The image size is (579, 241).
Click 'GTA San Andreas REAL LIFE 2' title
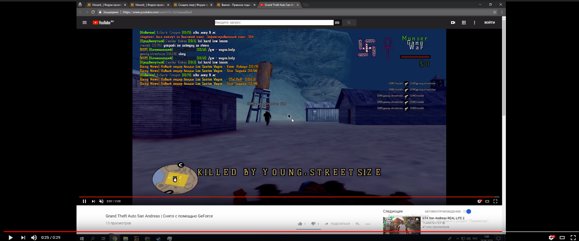pyautogui.click(x=443, y=218)
